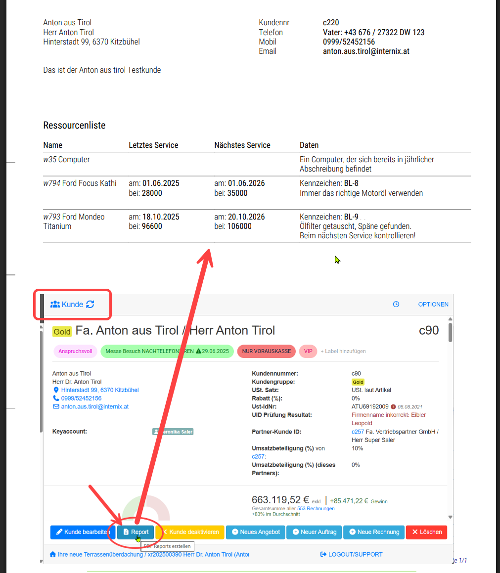Click the red Löschen button
500x573 pixels.
point(426,532)
